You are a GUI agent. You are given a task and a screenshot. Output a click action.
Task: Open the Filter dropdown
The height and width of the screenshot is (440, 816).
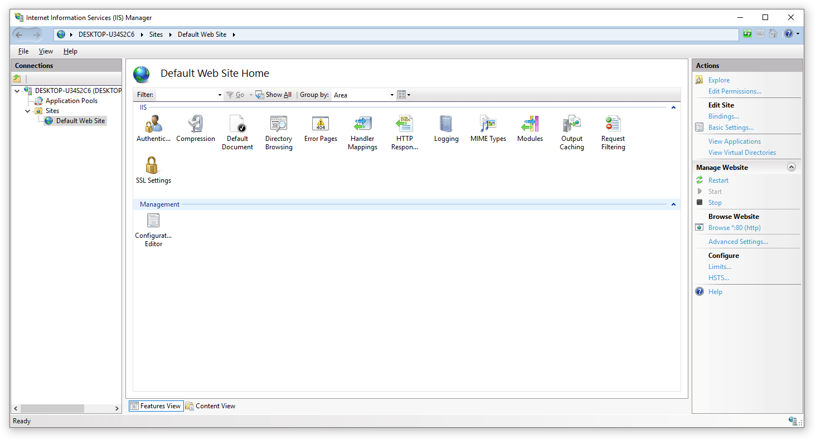[220, 95]
